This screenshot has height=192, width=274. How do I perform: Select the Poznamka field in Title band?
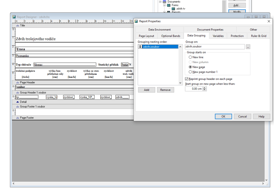75,56
